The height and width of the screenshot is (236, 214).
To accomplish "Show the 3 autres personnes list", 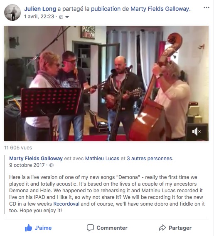I will (150, 159).
